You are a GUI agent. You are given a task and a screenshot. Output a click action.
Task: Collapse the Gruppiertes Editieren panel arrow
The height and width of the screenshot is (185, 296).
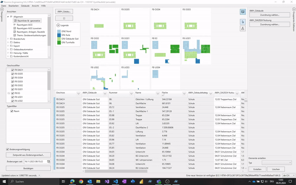pyautogui.click(x=293, y=9)
